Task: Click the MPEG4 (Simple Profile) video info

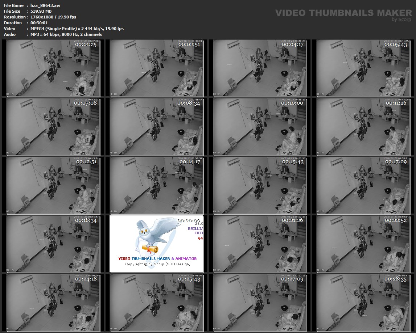Action: coord(77,29)
